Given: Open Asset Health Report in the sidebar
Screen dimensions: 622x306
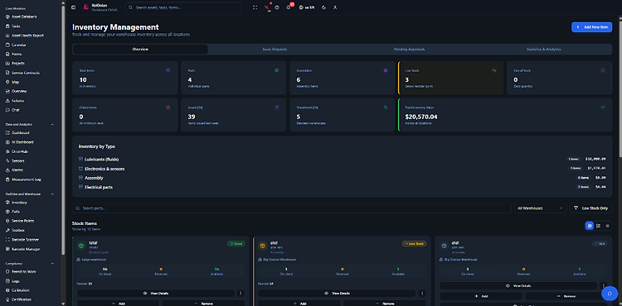Looking at the screenshot, I should 25,36.
